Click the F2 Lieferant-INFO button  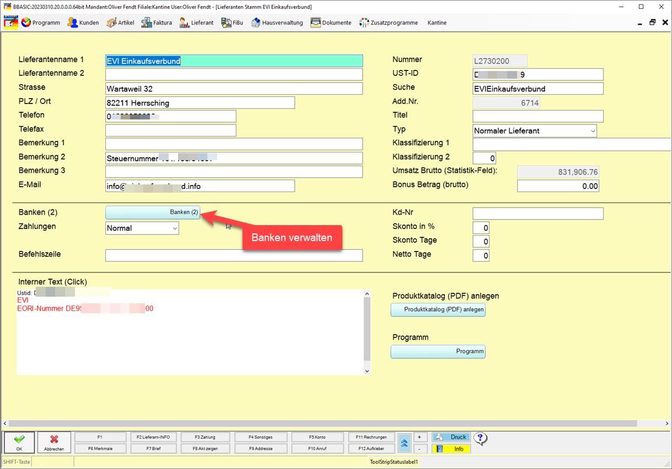pos(153,437)
